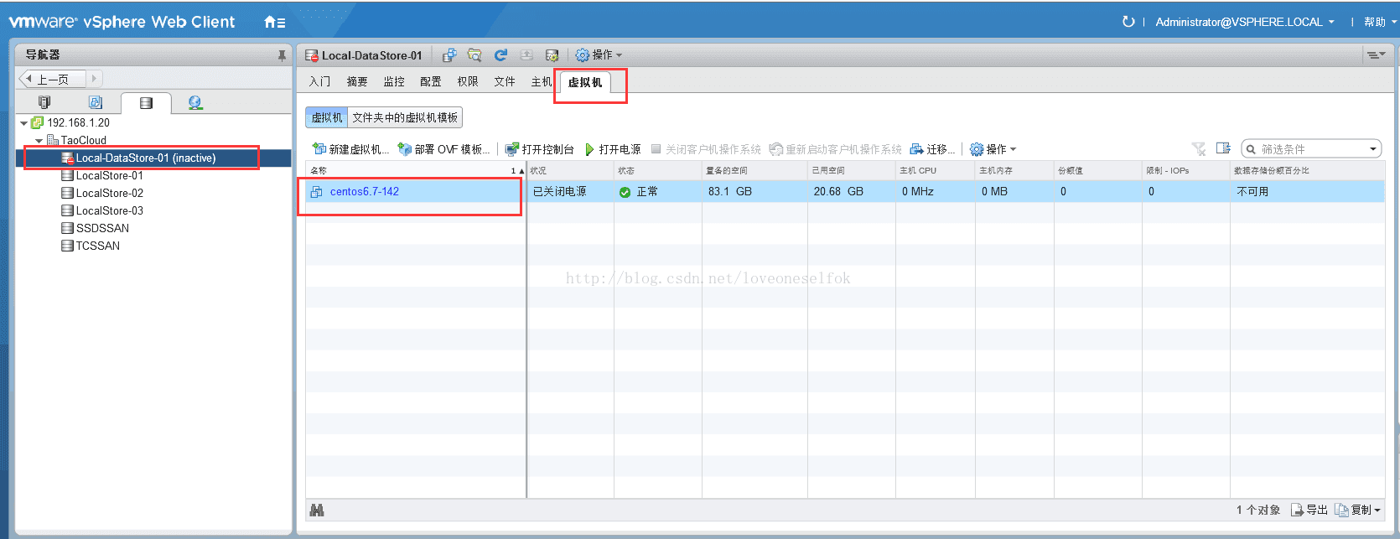Screen dimensions: 1400x539
Task: Sort by 已用空间 column header
Action: point(852,170)
